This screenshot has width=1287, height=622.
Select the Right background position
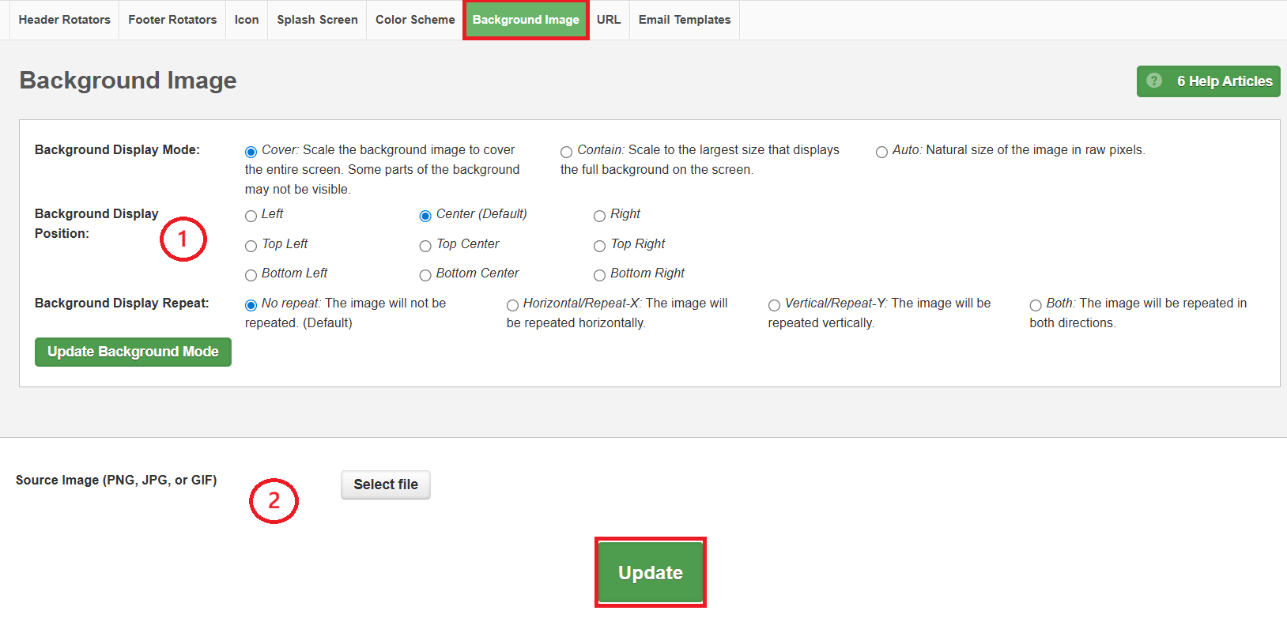(x=599, y=216)
